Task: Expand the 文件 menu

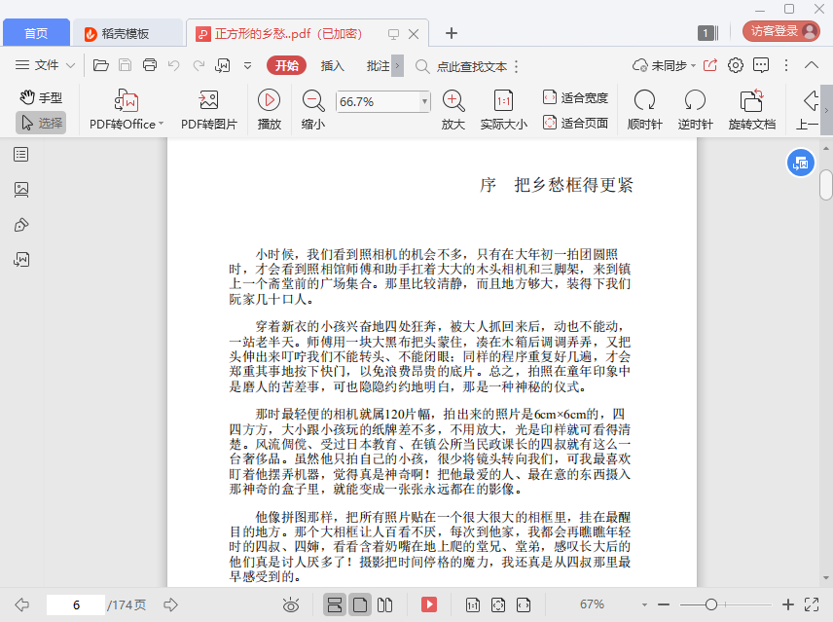Action: [x=45, y=65]
